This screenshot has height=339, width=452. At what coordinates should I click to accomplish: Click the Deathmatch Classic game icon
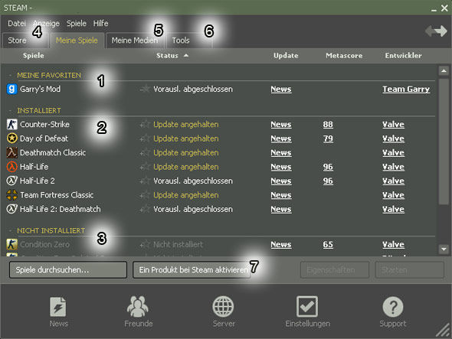[x=11, y=152]
